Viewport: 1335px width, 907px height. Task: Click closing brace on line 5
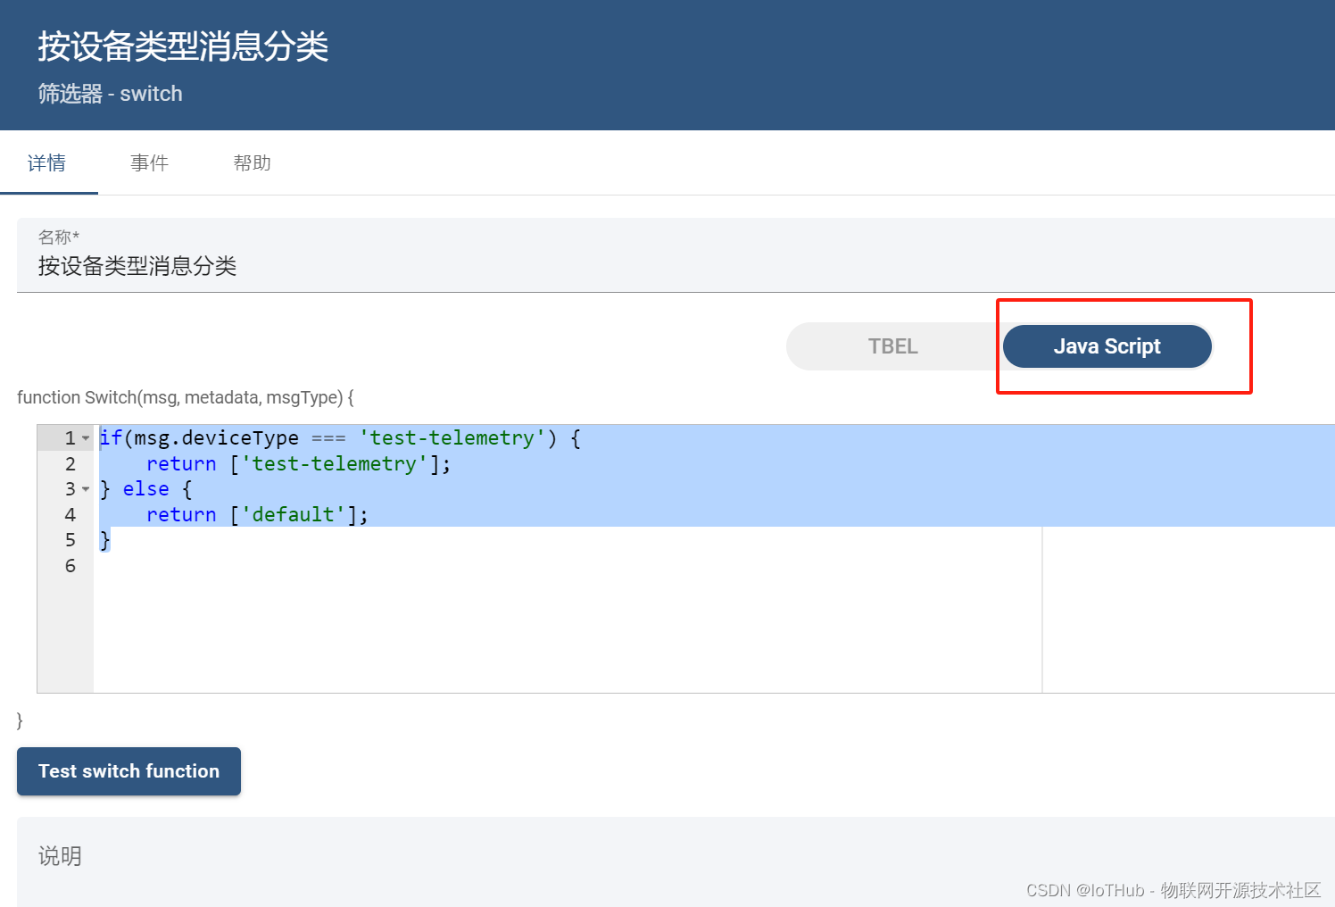104,540
